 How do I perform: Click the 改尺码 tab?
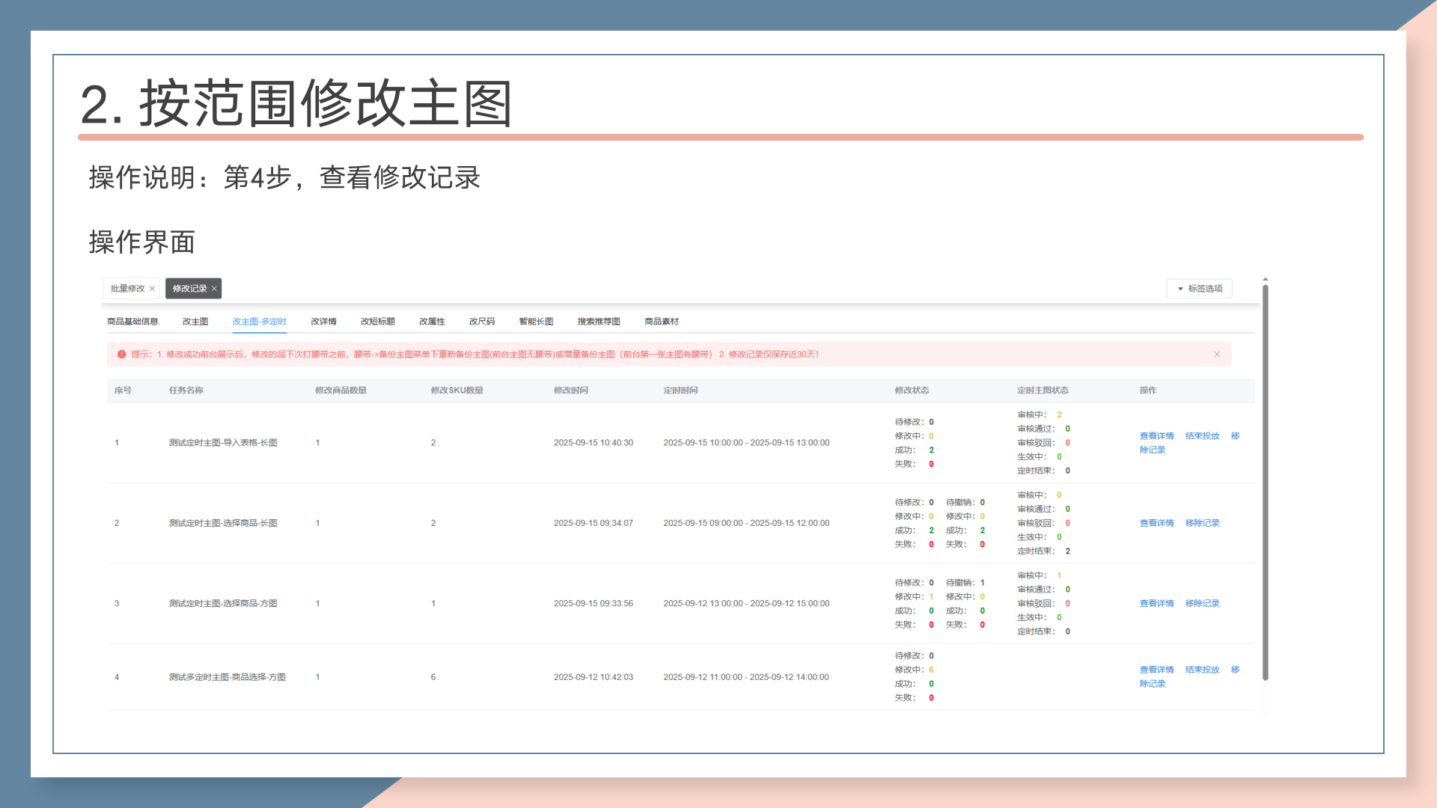pos(482,322)
